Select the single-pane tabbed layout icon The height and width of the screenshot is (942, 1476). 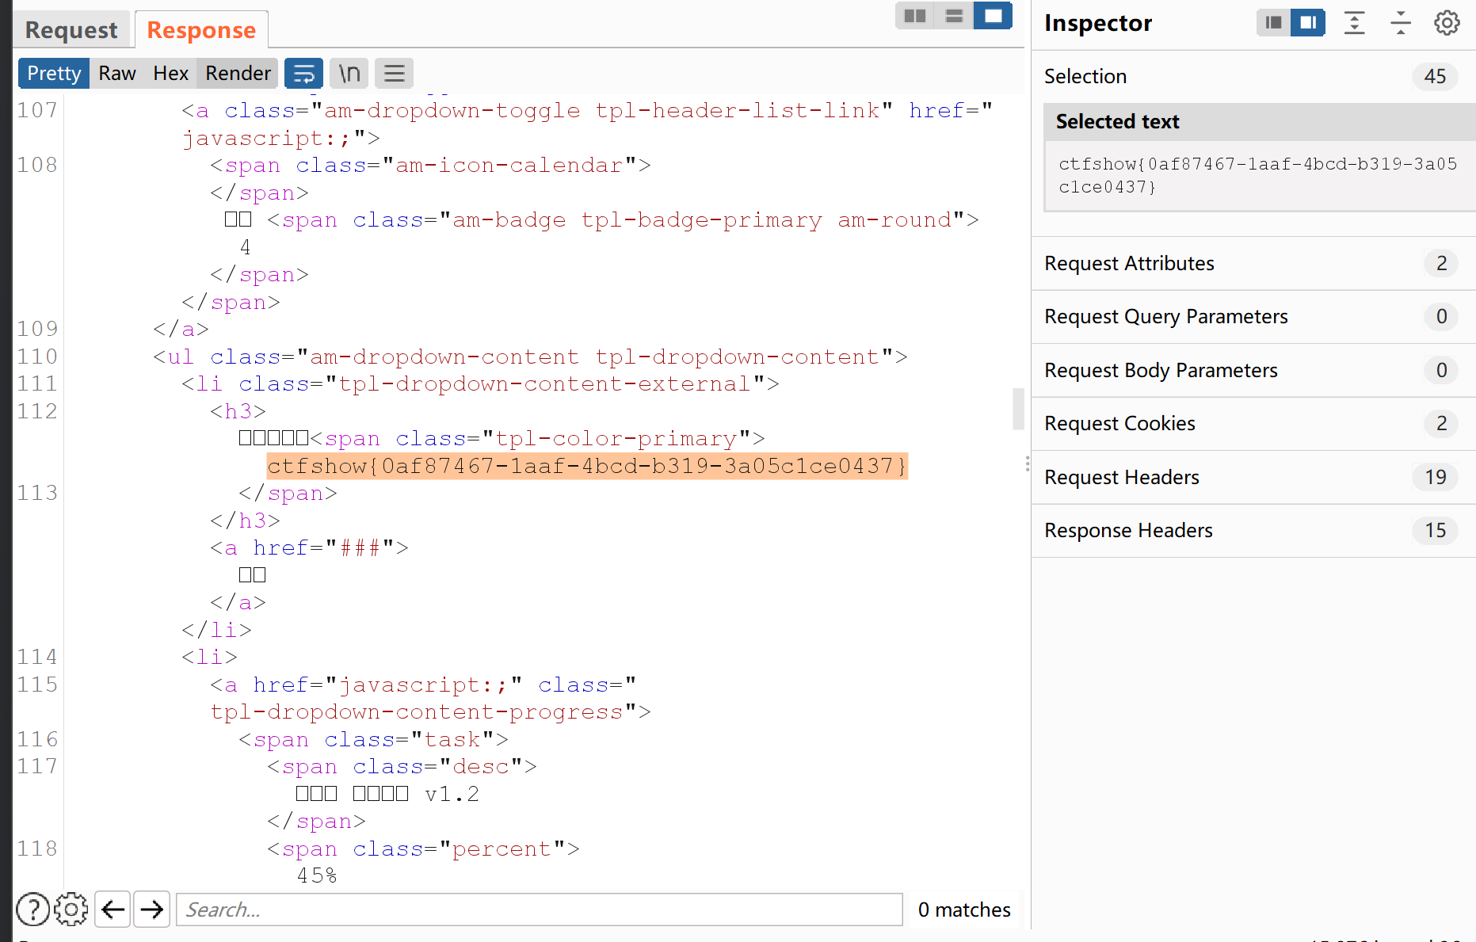(x=993, y=16)
